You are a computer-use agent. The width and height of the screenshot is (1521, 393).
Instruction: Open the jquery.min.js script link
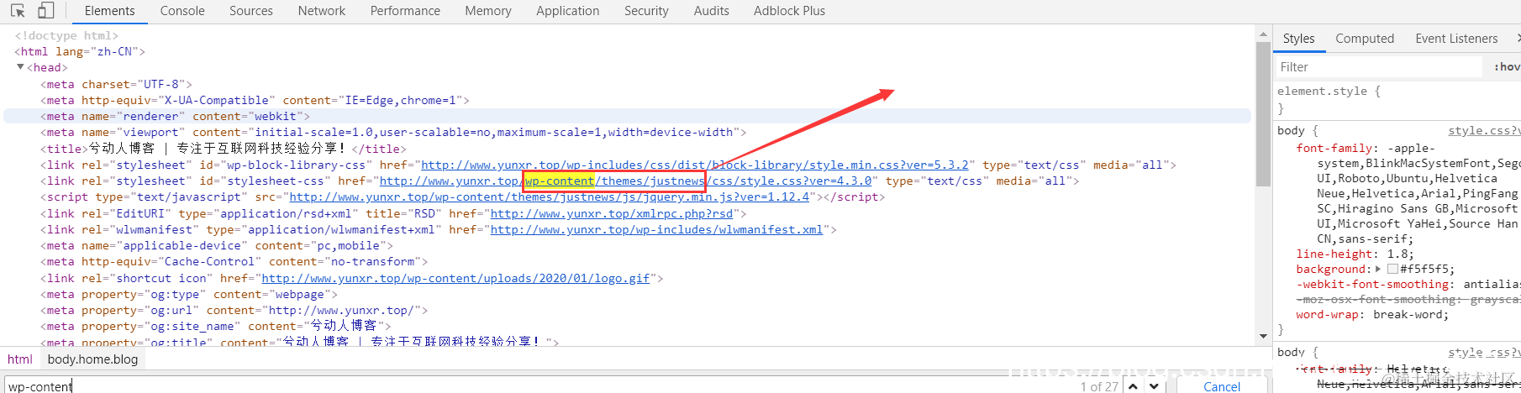coord(550,196)
